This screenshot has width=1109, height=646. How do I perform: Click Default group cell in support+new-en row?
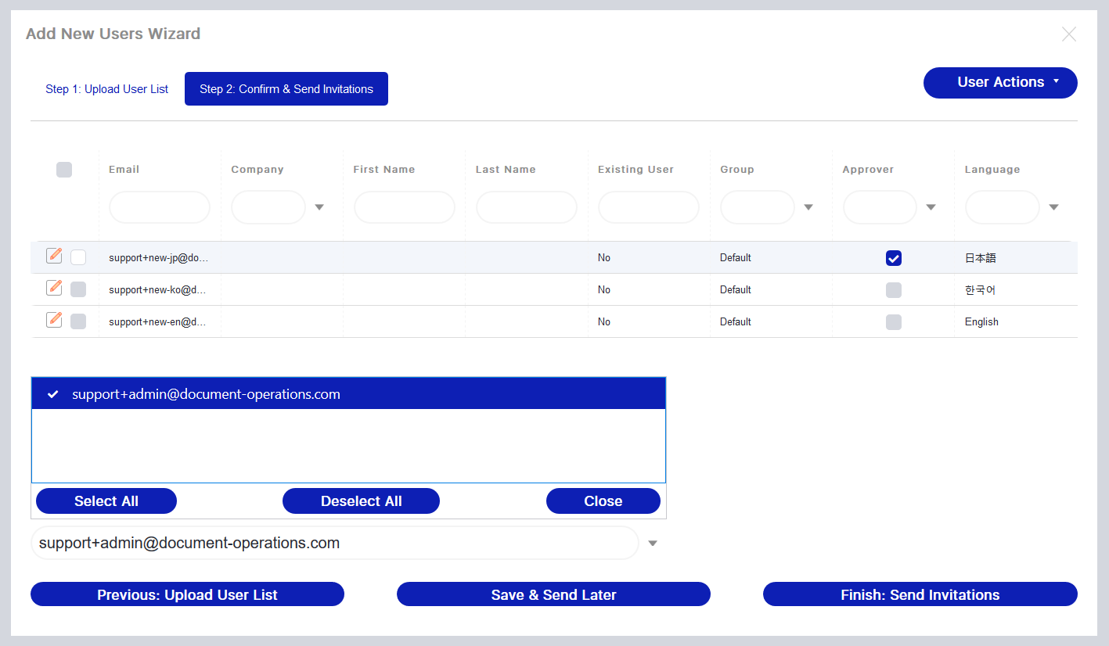[x=736, y=322]
